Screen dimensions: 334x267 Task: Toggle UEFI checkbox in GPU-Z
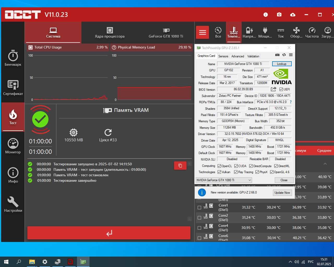pos(281,89)
